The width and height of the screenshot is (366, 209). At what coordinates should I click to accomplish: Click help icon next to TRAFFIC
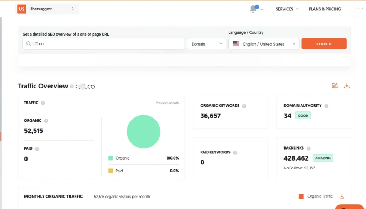click(43, 103)
